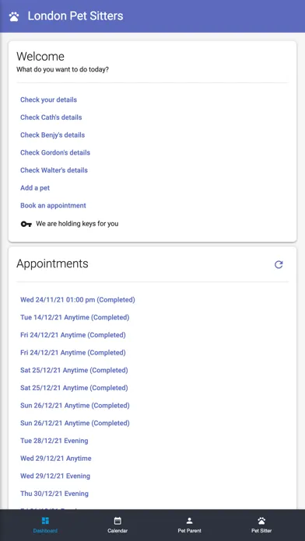Switch to the Pet Parent tab label
The image size is (305, 541).
(189, 531)
